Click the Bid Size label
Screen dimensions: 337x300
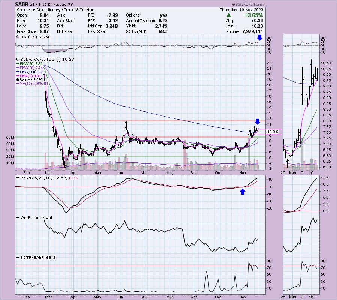pos(65,31)
